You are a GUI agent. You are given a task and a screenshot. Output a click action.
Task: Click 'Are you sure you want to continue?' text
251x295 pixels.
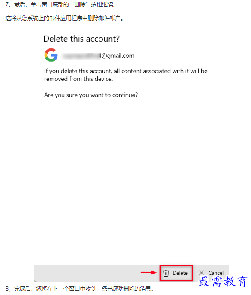point(91,95)
